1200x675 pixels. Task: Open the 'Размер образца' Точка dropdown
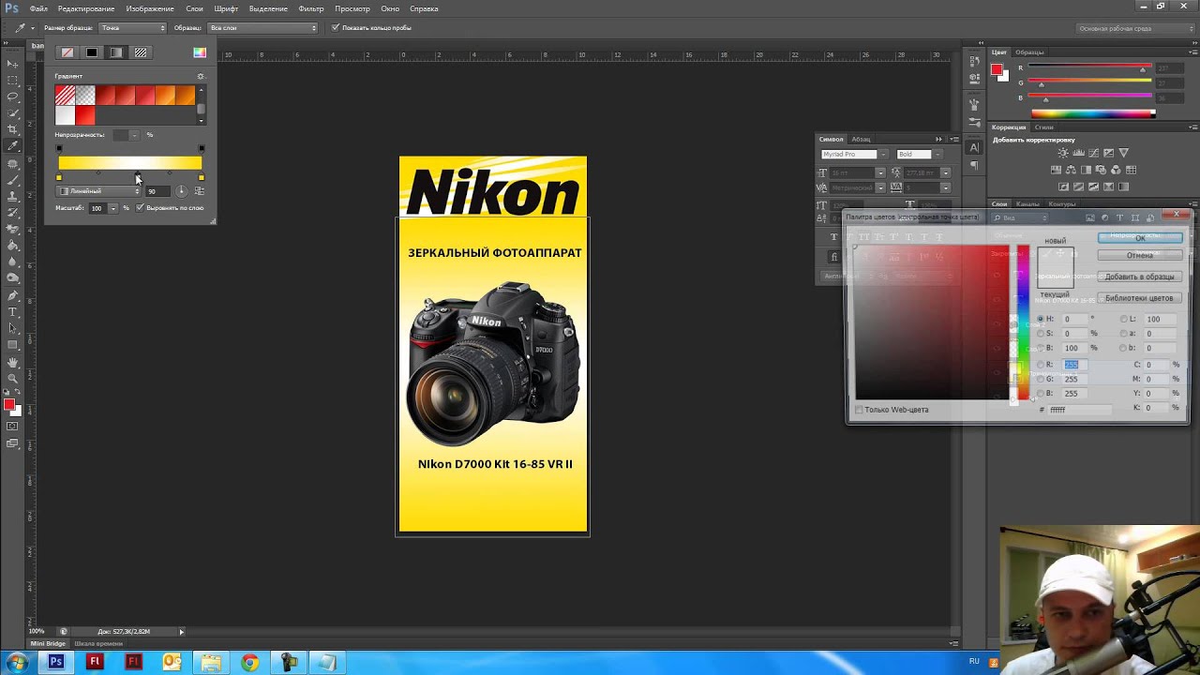point(132,27)
